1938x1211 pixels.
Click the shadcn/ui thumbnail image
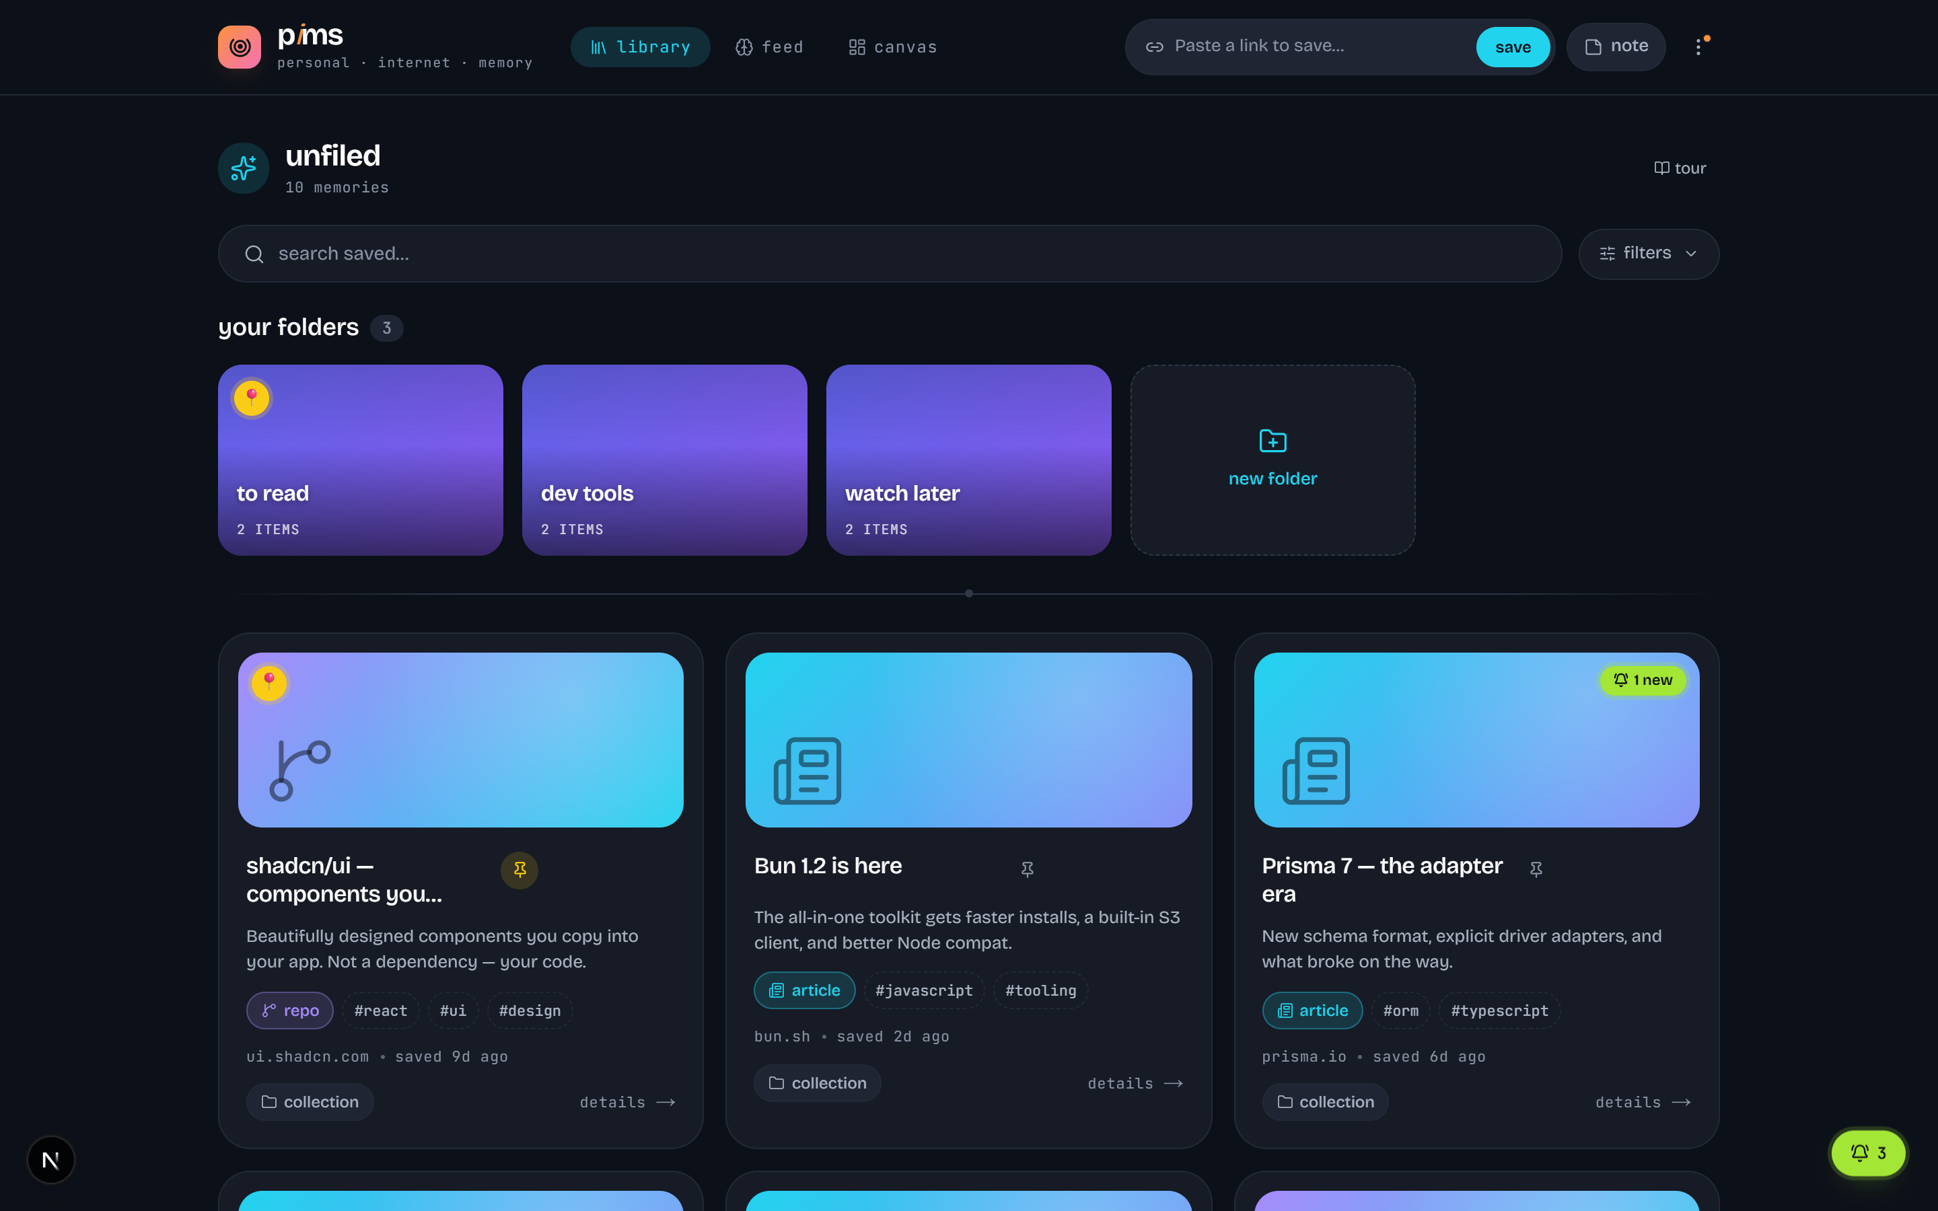(x=460, y=740)
